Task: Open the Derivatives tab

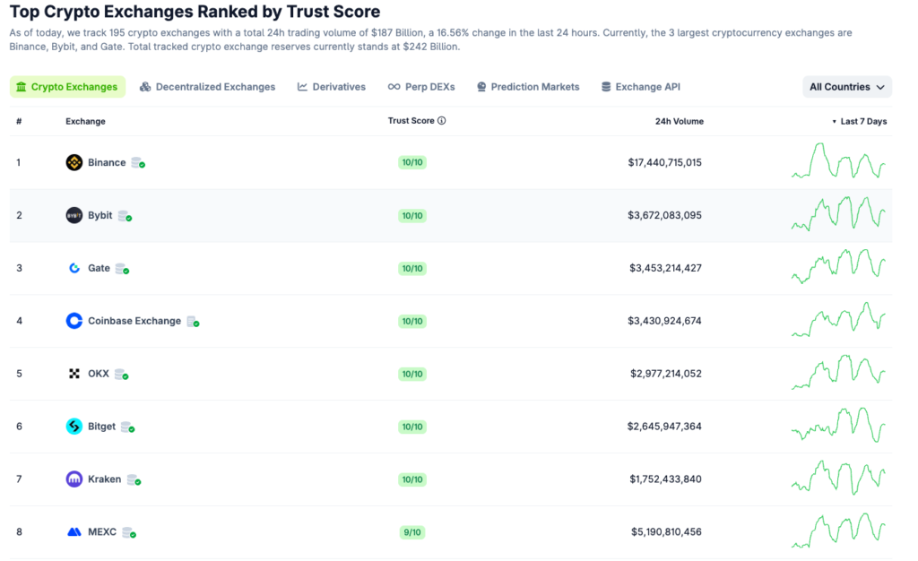Action: tap(331, 87)
